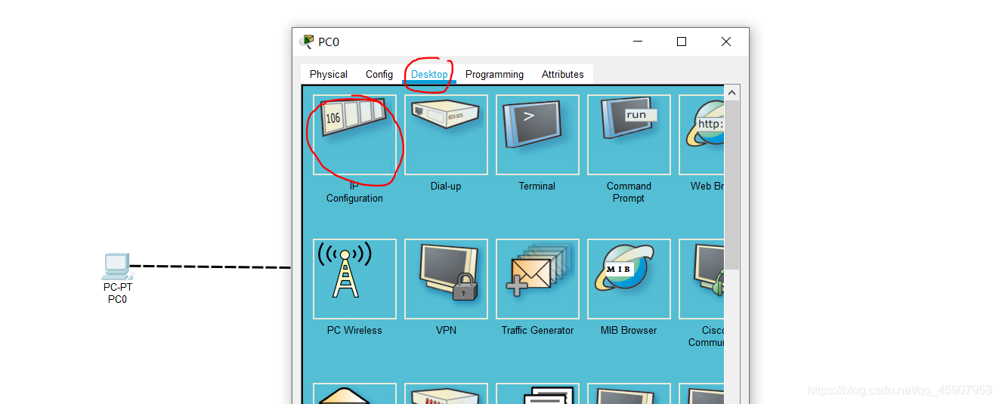Select the Desktop tab
999x404 pixels.
[429, 74]
